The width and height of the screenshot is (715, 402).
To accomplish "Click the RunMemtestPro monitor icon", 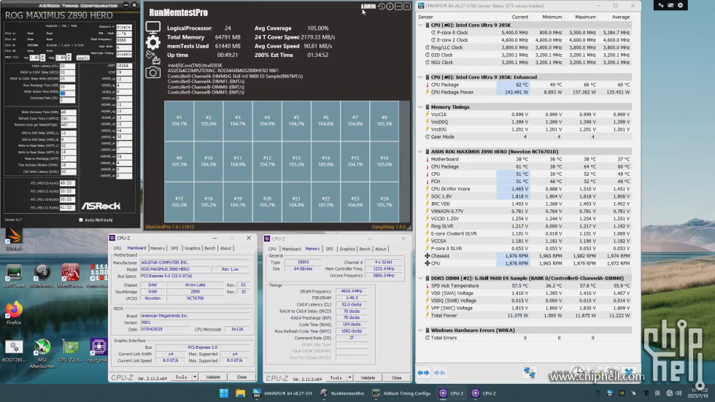I will point(152,27).
